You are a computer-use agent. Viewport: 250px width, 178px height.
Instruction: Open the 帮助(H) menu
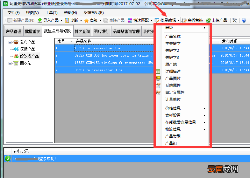tap(70, 13)
